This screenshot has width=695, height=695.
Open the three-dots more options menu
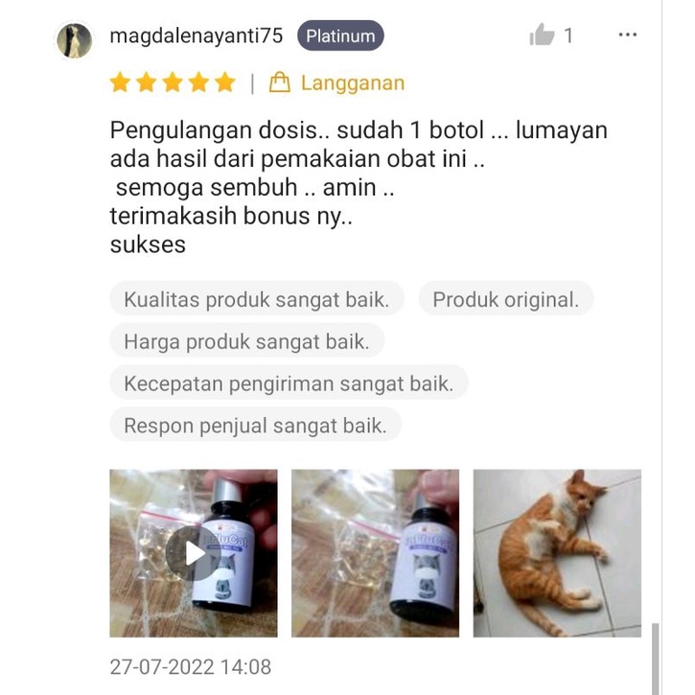(628, 35)
